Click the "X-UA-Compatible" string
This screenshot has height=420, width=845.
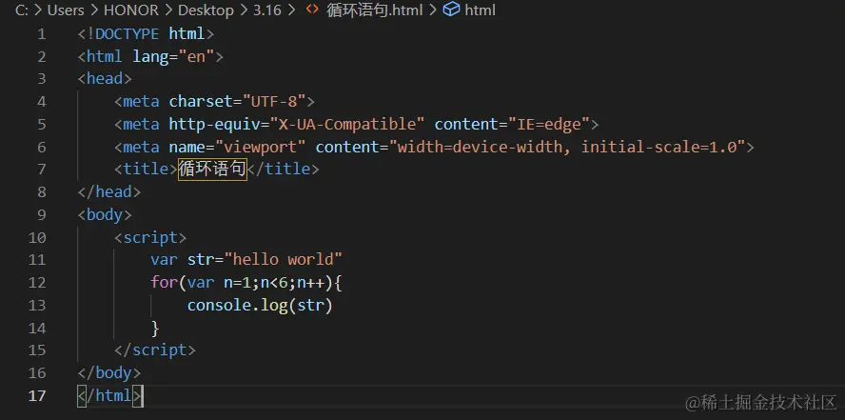point(347,124)
